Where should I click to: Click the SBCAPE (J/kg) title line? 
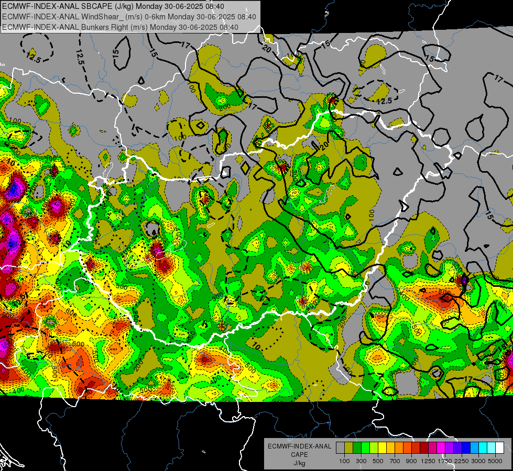(113, 6)
